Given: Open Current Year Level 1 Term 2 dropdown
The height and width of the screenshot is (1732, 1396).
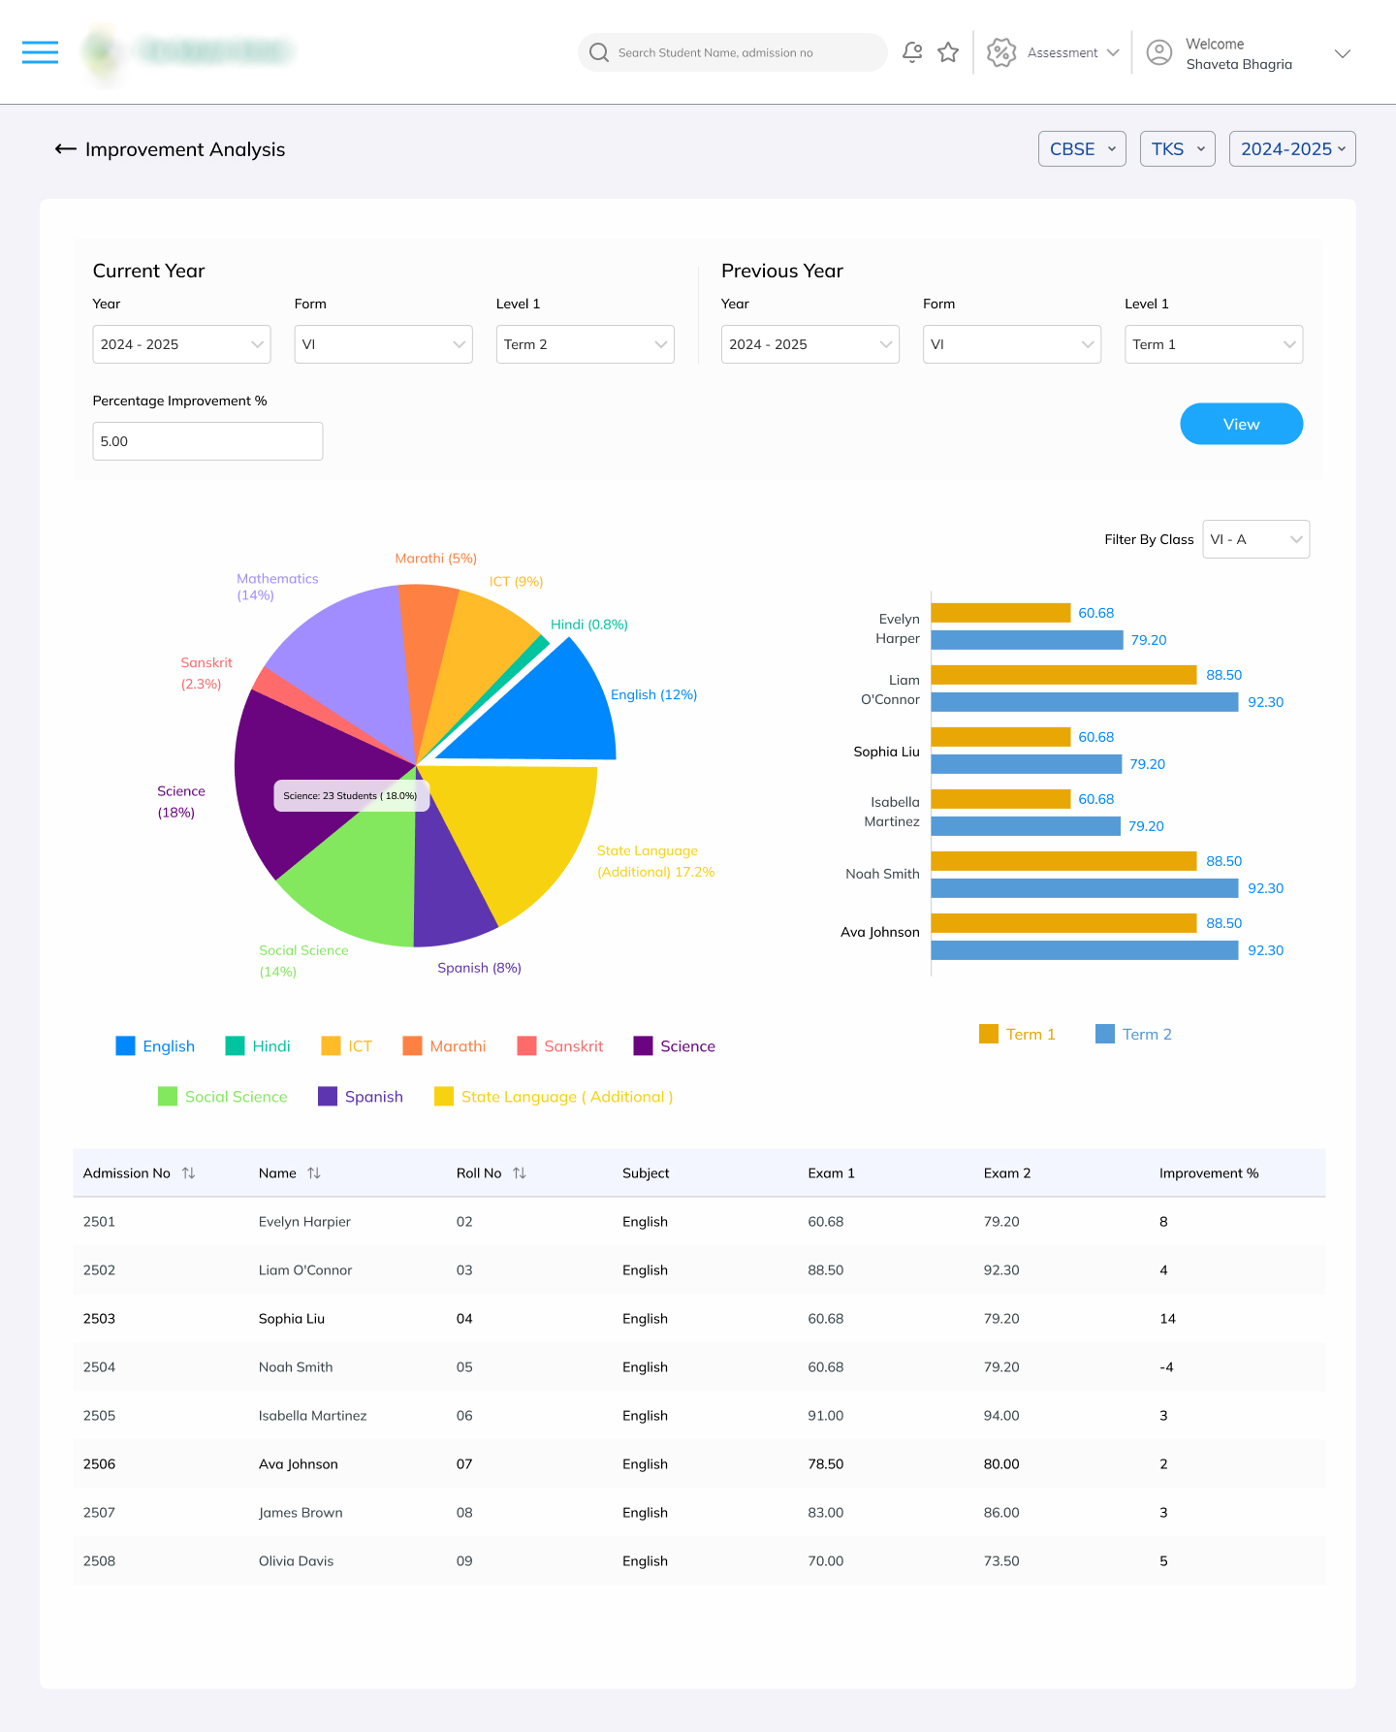Looking at the screenshot, I should coord(585,344).
